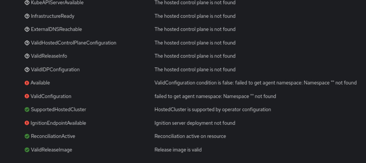
Task: Select the question icon next to ValidIDPConfiguration
Action: pyautogui.click(x=27, y=70)
